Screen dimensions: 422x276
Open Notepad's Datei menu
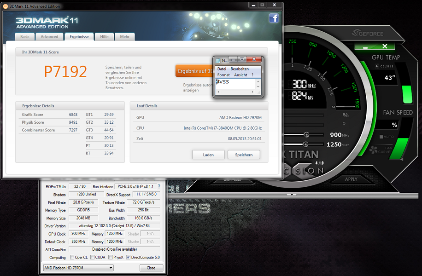222,69
